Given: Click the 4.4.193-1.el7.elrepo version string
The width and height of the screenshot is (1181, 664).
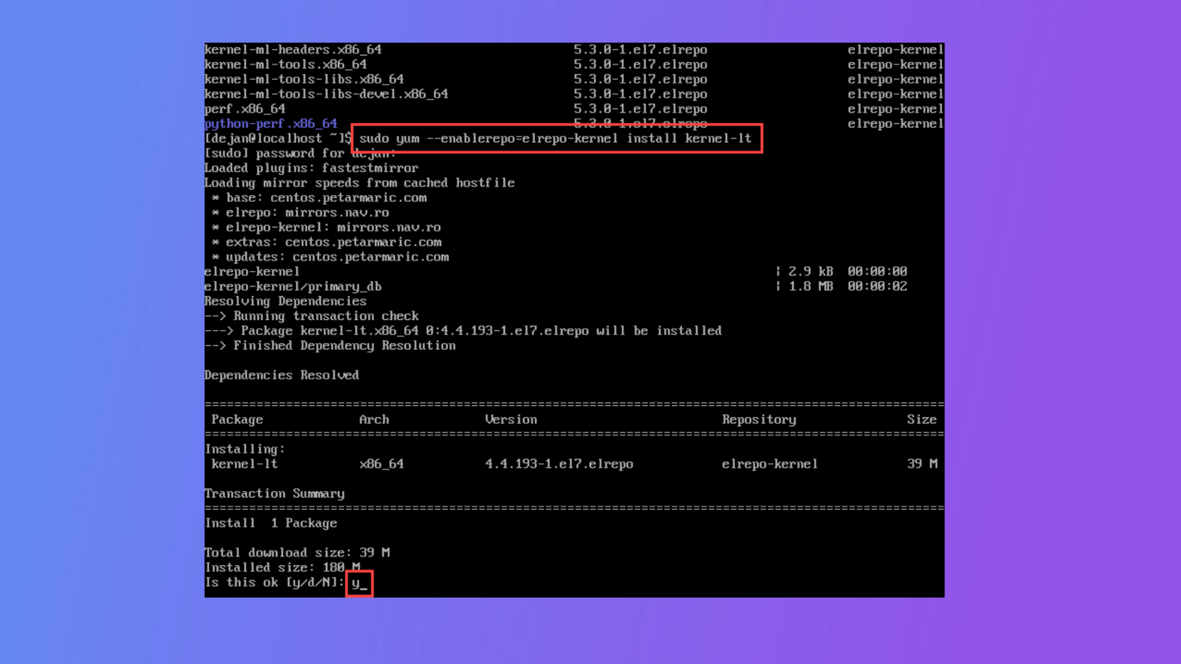Looking at the screenshot, I should (558, 464).
